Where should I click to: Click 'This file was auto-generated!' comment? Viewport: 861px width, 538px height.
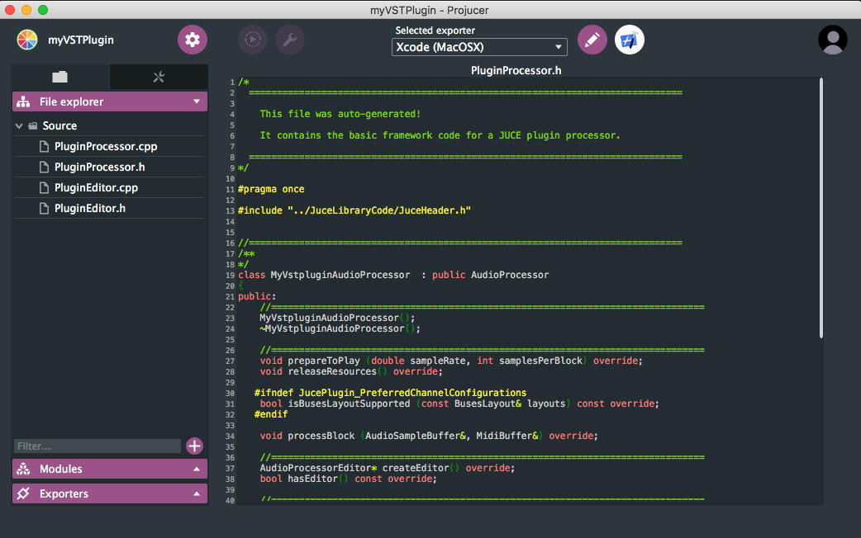(340, 114)
